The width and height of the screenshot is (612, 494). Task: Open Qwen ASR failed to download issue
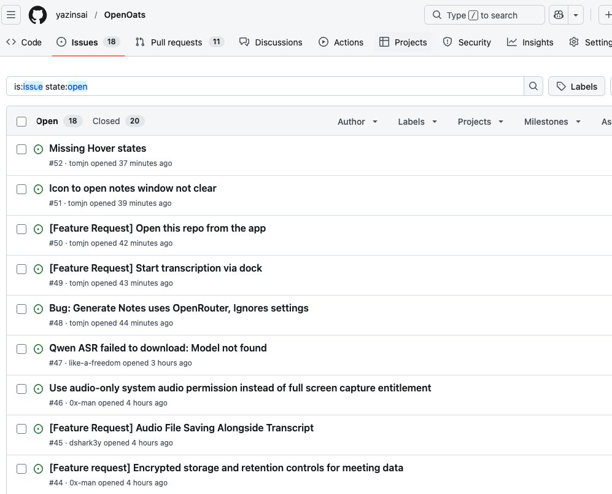(x=158, y=348)
